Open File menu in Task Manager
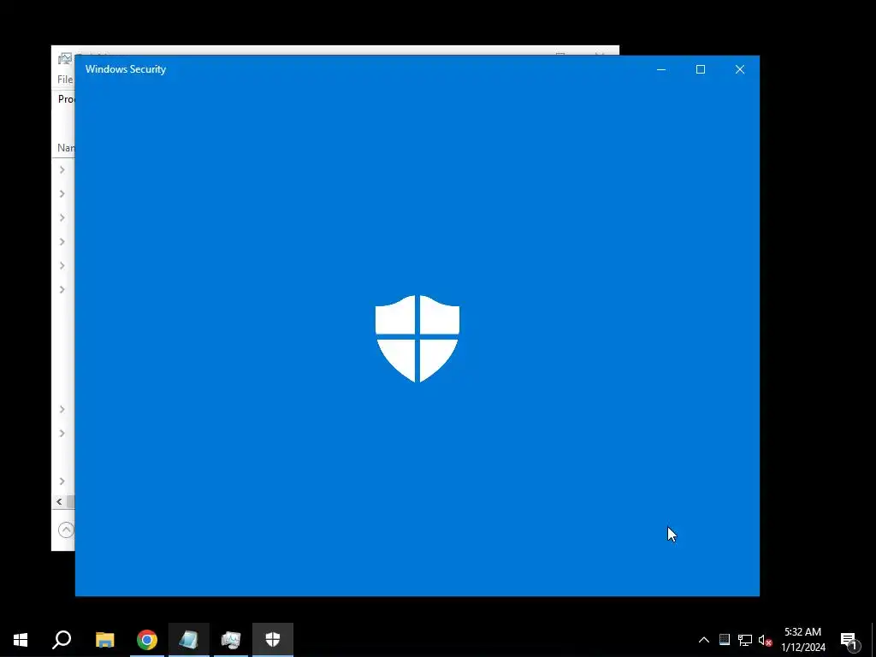The height and width of the screenshot is (657, 876). pyautogui.click(x=65, y=80)
